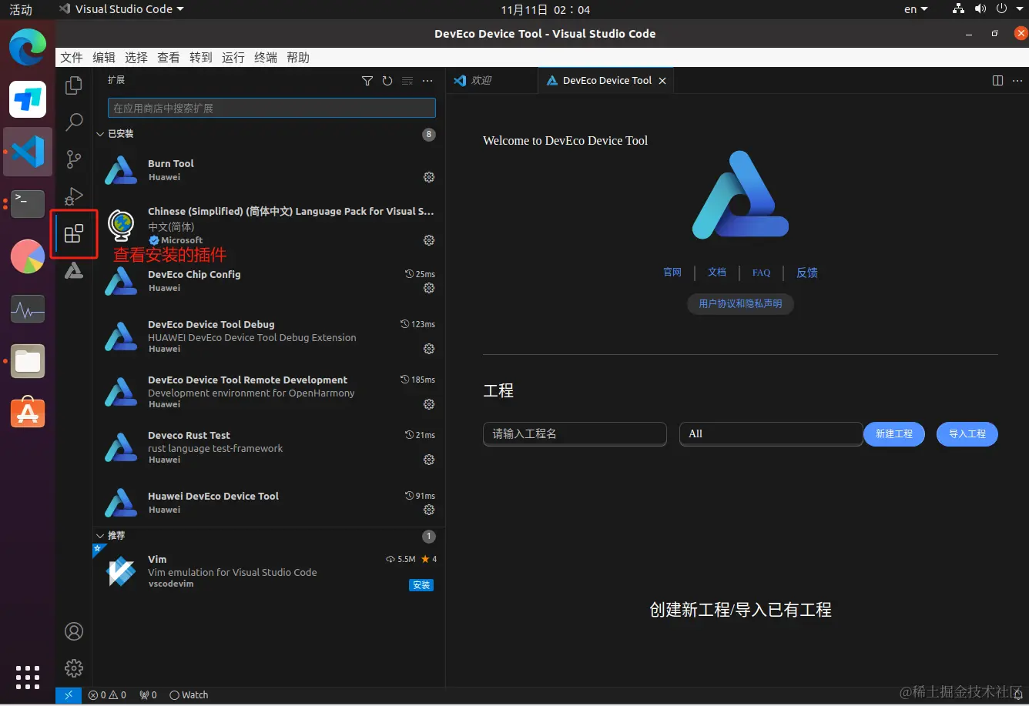Click the 导入工程 button
This screenshot has height=706, width=1029.
pos(967,433)
